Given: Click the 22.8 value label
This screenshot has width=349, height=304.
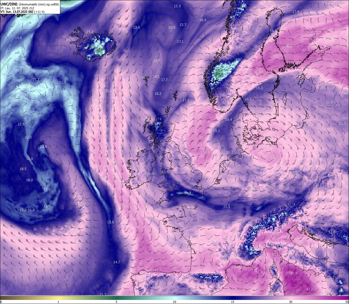Looking at the screenshot, I should coord(329,102).
